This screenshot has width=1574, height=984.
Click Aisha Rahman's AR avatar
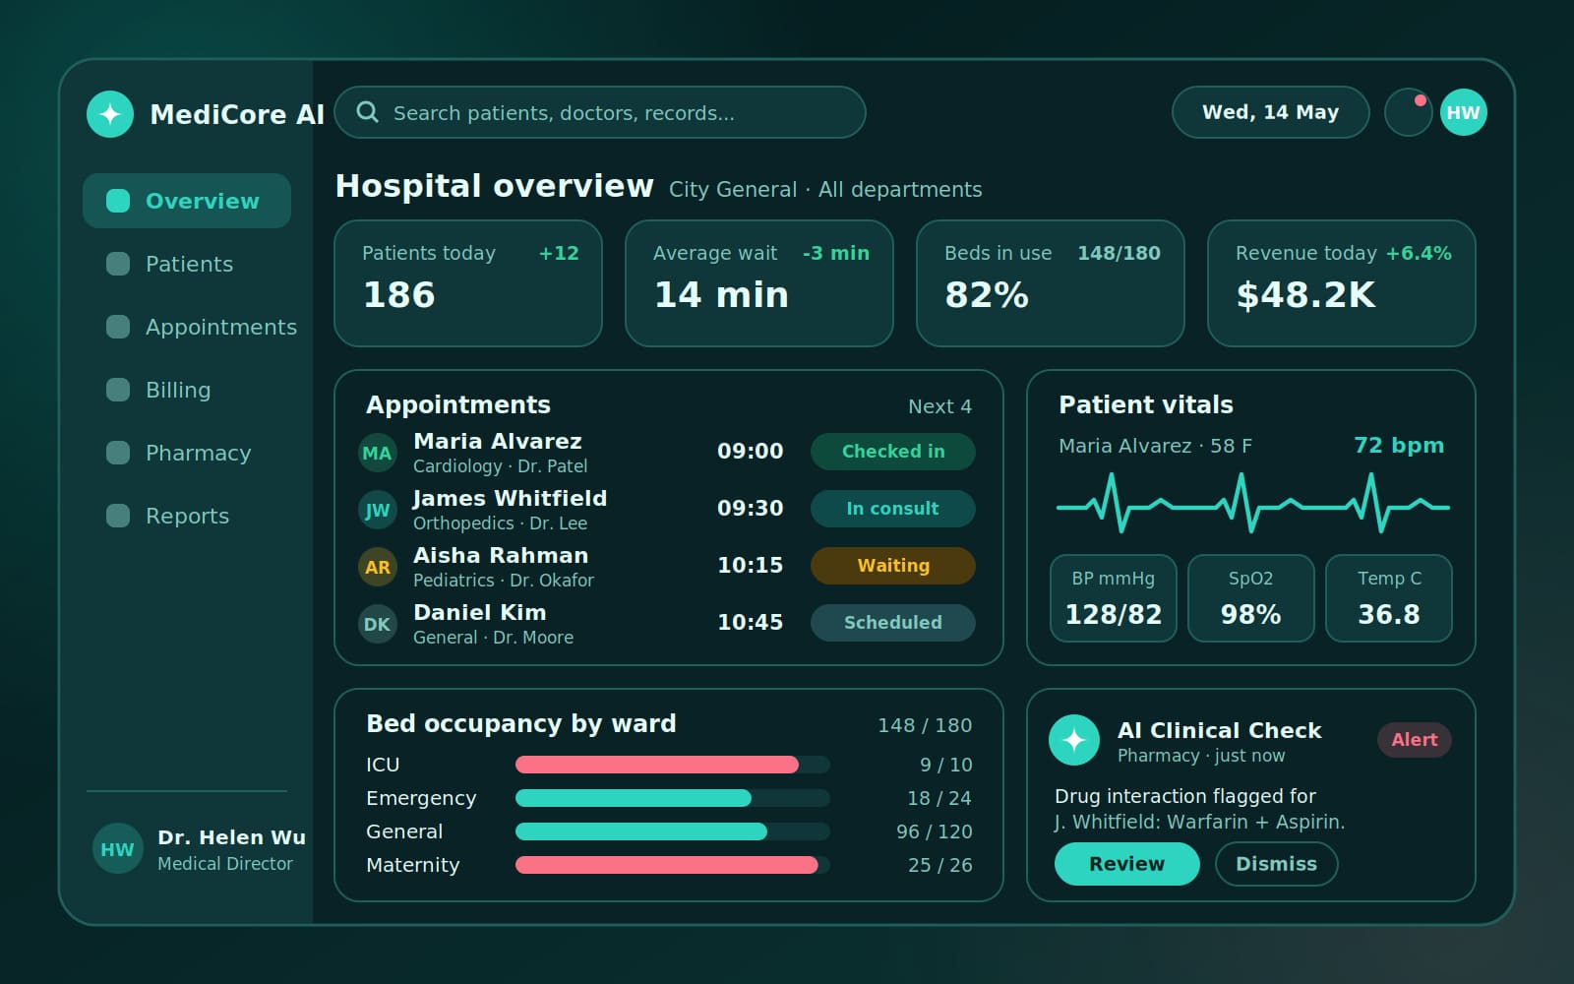point(377,567)
